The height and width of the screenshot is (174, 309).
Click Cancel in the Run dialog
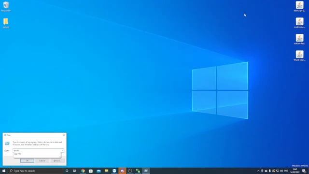(42, 161)
